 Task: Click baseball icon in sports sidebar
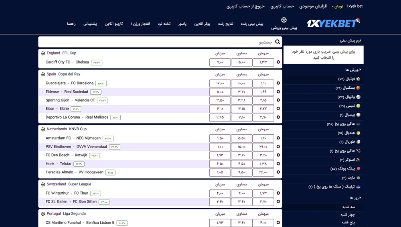click(x=358, y=115)
